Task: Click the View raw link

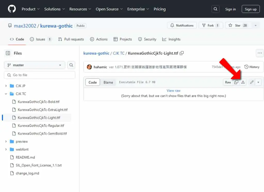Action: [x=174, y=91]
